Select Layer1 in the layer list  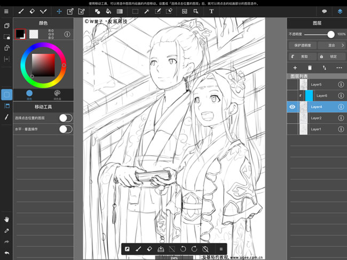[x=317, y=129]
